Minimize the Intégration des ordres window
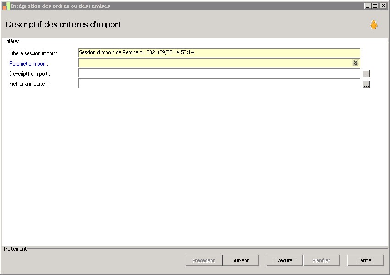The height and width of the screenshot is (275, 390). 368,5
